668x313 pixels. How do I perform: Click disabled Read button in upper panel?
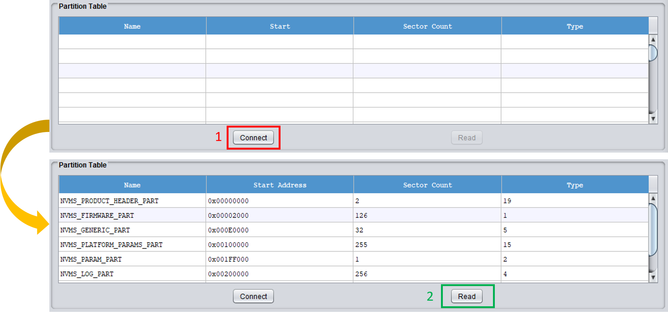[x=466, y=138]
